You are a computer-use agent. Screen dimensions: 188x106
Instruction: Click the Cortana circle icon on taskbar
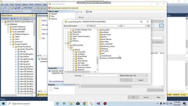click(x=58, y=103)
